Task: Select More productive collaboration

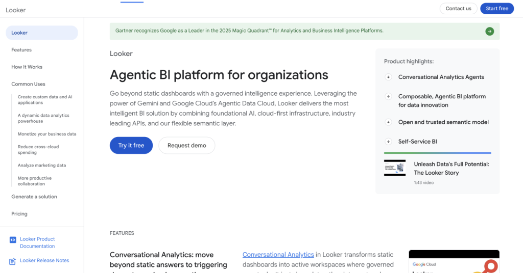Action: (35, 181)
